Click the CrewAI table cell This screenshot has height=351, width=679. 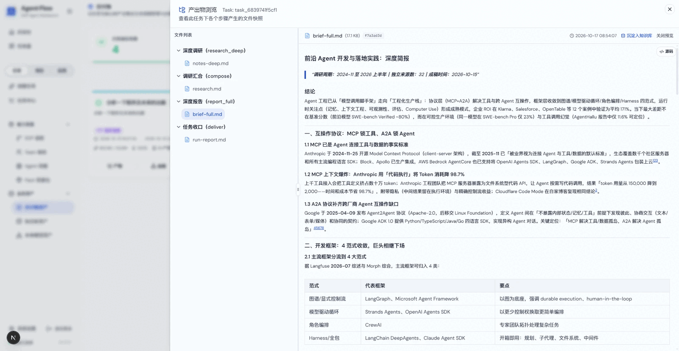click(427, 325)
